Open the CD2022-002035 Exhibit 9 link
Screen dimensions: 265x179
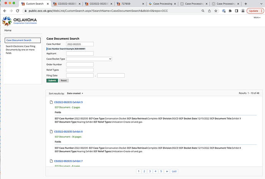[x=68, y=102]
